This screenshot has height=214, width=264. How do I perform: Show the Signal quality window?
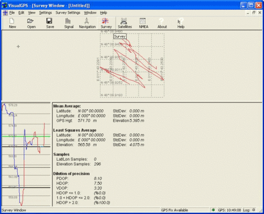[x=69, y=23]
